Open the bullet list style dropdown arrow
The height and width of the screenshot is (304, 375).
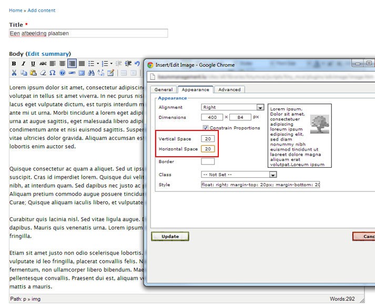pos(97,64)
